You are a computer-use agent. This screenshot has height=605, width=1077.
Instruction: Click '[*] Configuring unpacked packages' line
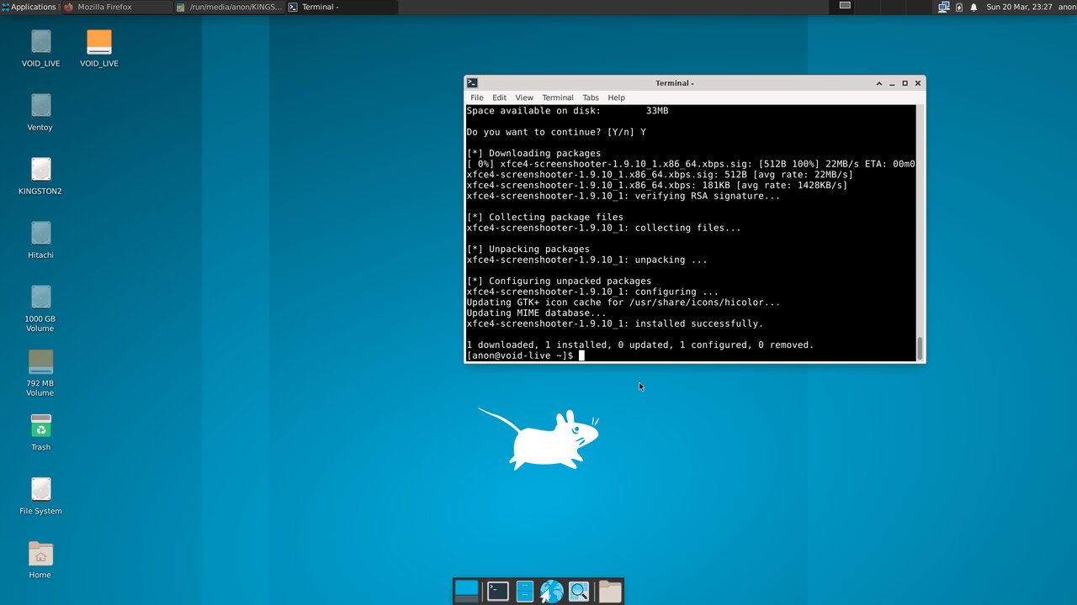[x=559, y=281]
